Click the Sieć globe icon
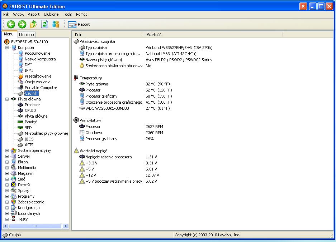336x242 pixels. click(14, 179)
